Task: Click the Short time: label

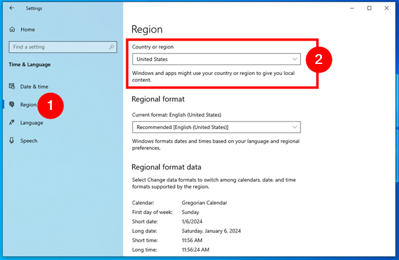Action: (x=145, y=240)
